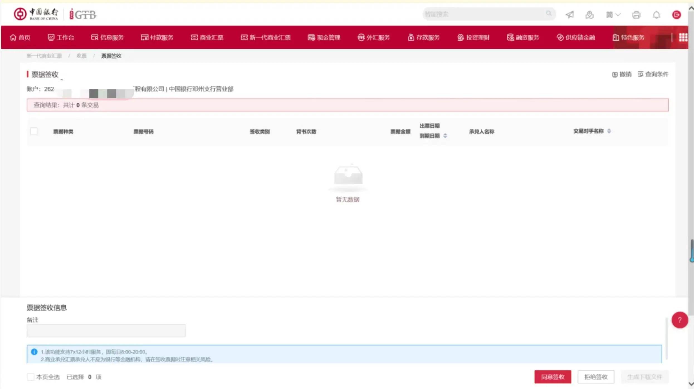Viewport: 694px width, 389px height.
Task: Click the 拒绝签收 button
Action: (x=596, y=377)
